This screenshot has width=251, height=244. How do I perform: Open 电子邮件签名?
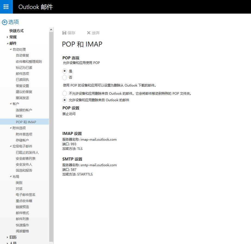[26, 195]
